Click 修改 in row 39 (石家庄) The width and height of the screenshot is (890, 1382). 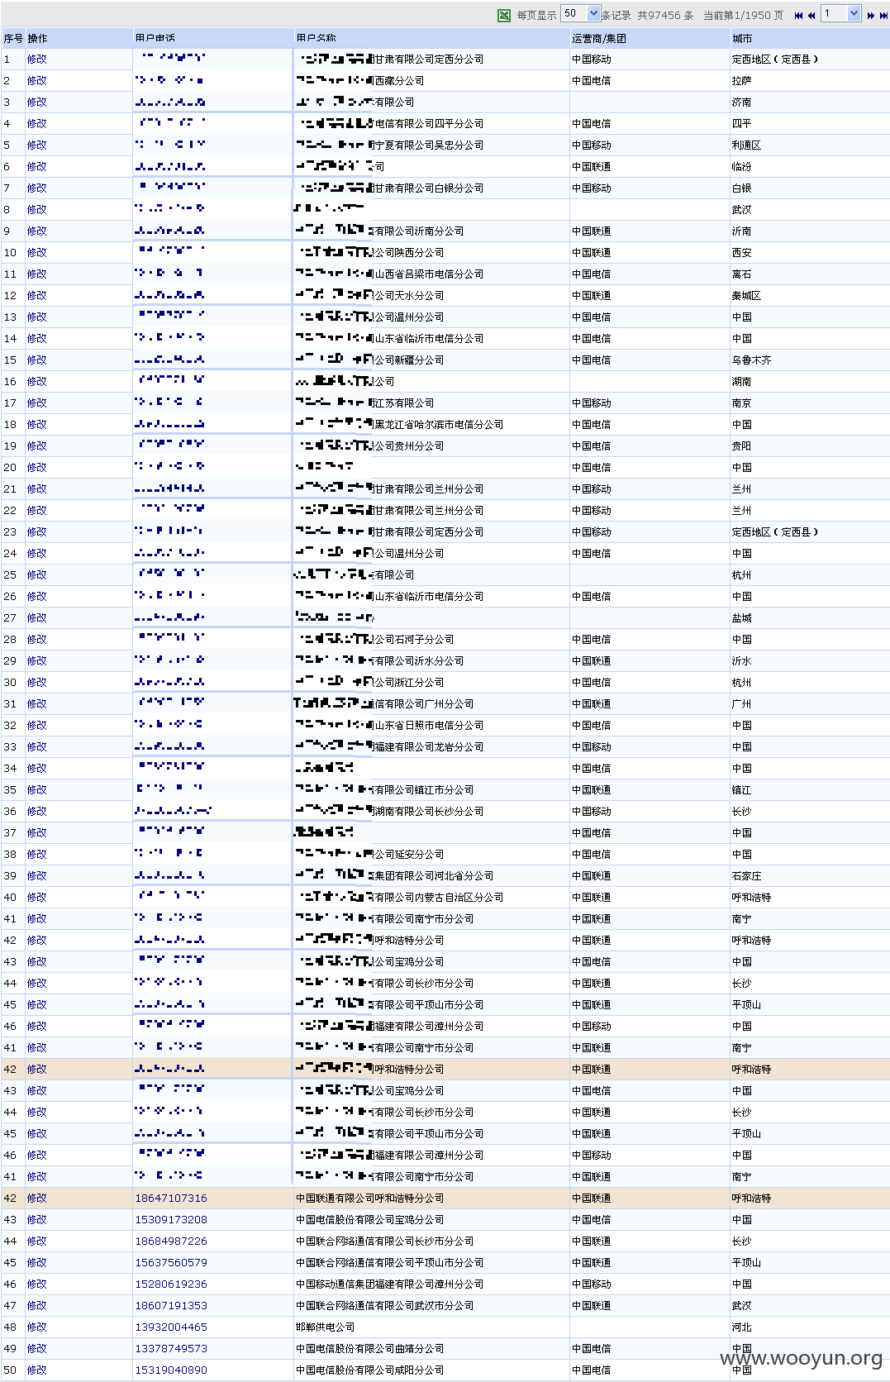(x=37, y=876)
